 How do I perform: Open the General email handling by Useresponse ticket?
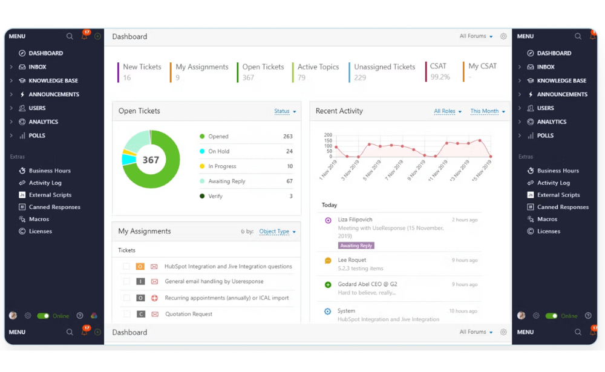tap(214, 282)
